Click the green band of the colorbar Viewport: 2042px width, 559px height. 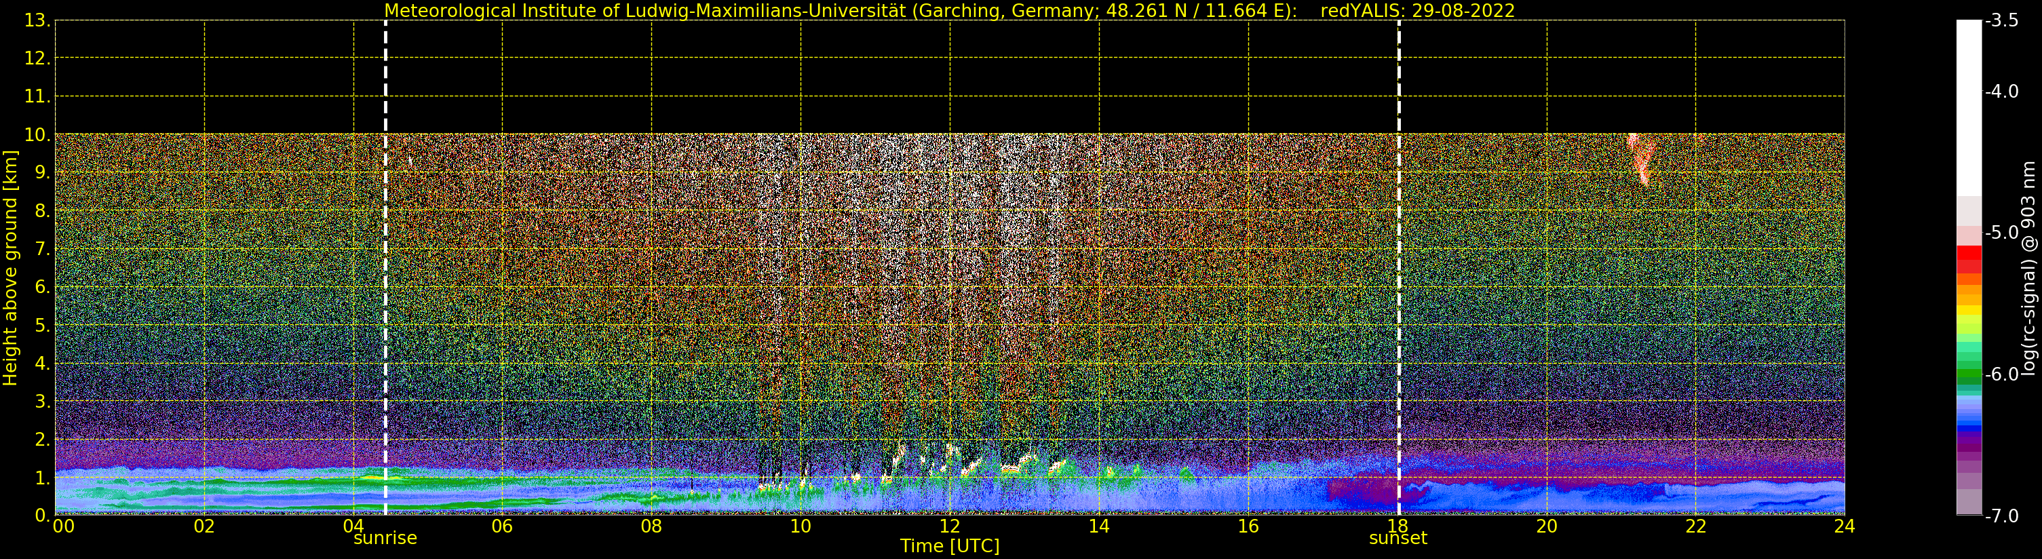tap(1969, 375)
